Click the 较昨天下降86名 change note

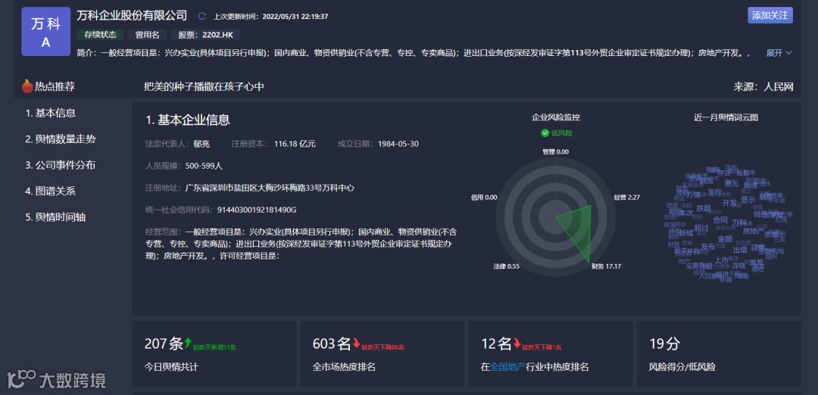point(383,347)
